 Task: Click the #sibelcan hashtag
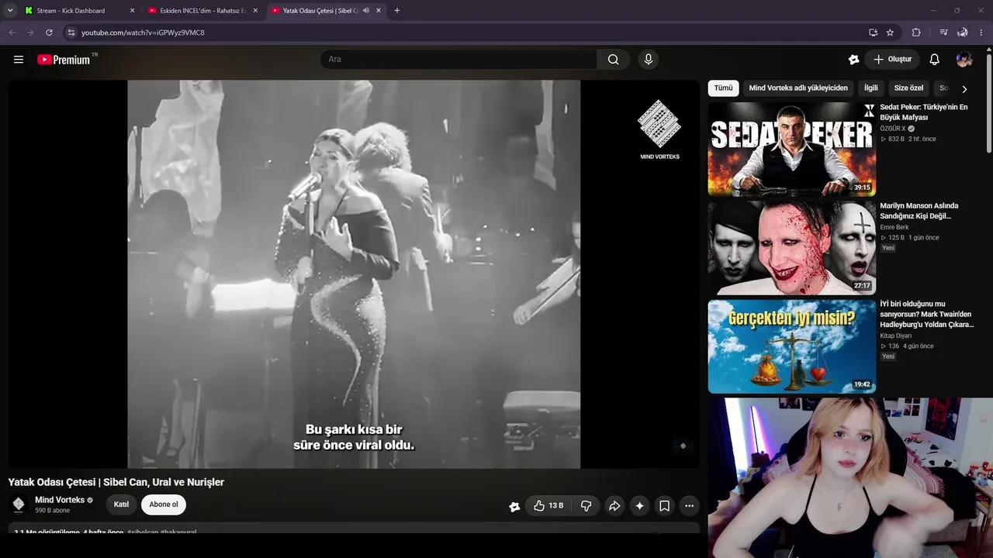pyautogui.click(x=143, y=532)
